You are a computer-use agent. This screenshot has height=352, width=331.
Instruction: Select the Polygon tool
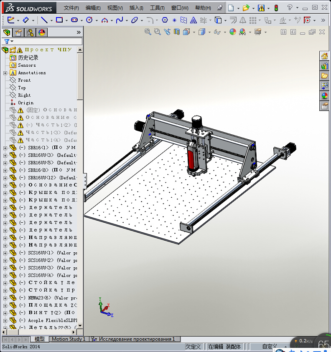click(x=165, y=20)
